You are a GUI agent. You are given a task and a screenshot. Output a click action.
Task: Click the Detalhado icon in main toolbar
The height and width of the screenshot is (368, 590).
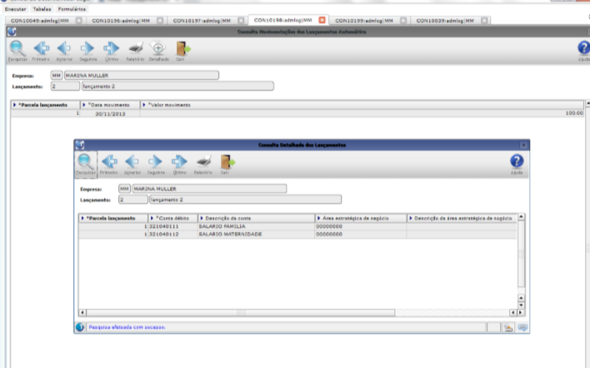[x=158, y=51]
